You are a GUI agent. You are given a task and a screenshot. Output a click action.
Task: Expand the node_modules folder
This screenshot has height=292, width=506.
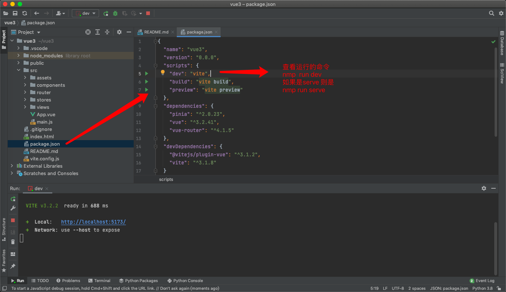pyautogui.click(x=19, y=56)
